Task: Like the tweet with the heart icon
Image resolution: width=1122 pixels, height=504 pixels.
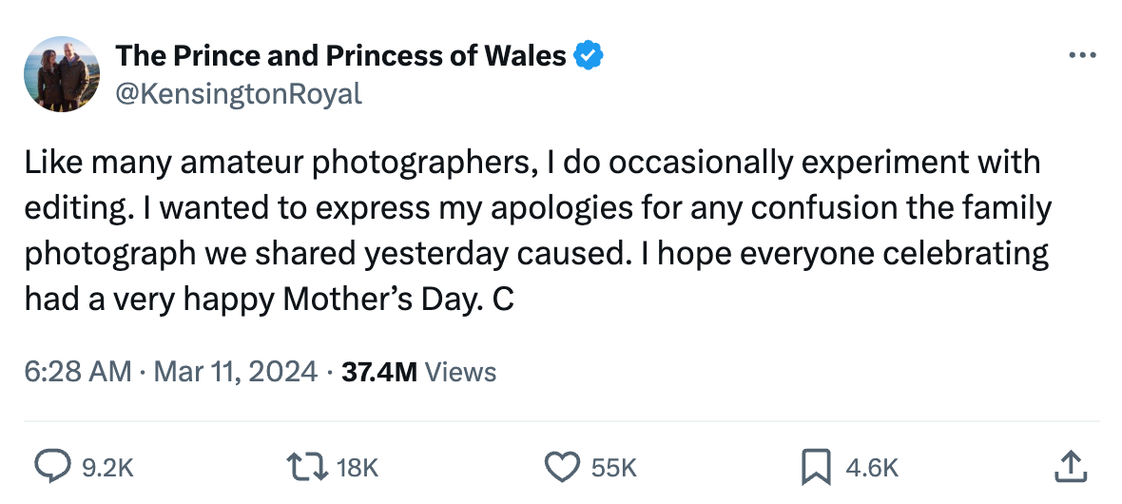Action: coord(562,466)
